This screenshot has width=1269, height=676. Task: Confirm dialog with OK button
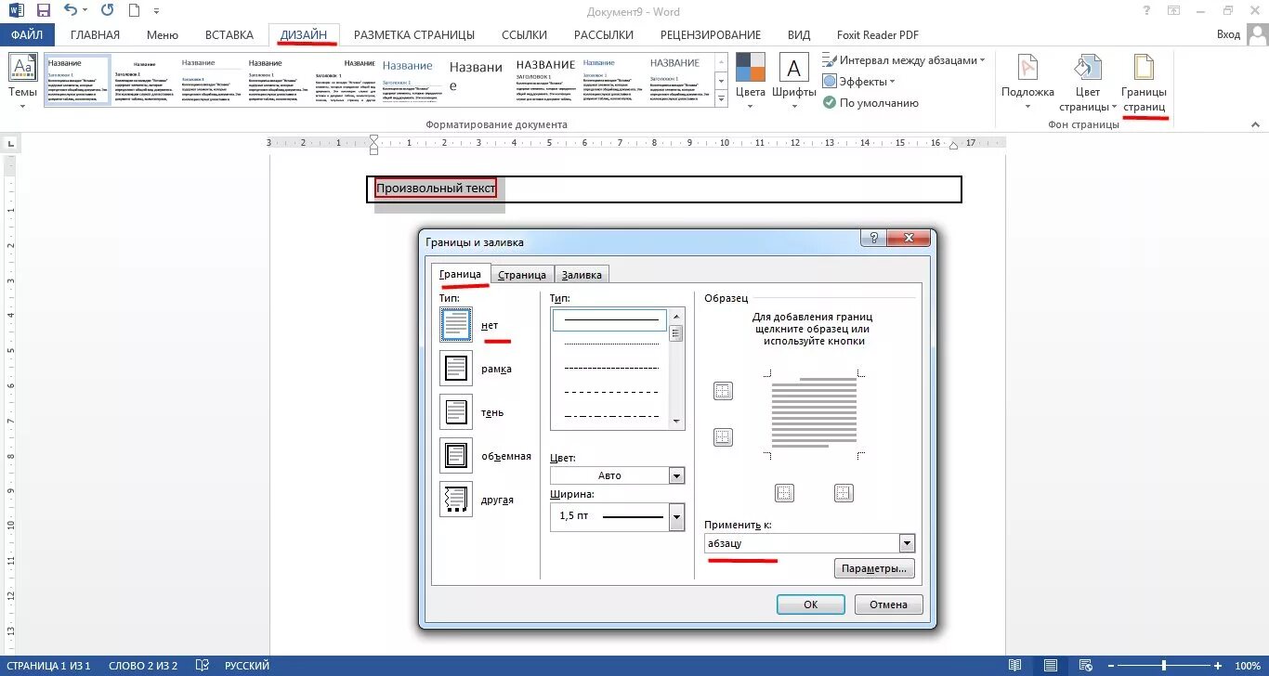[810, 604]
